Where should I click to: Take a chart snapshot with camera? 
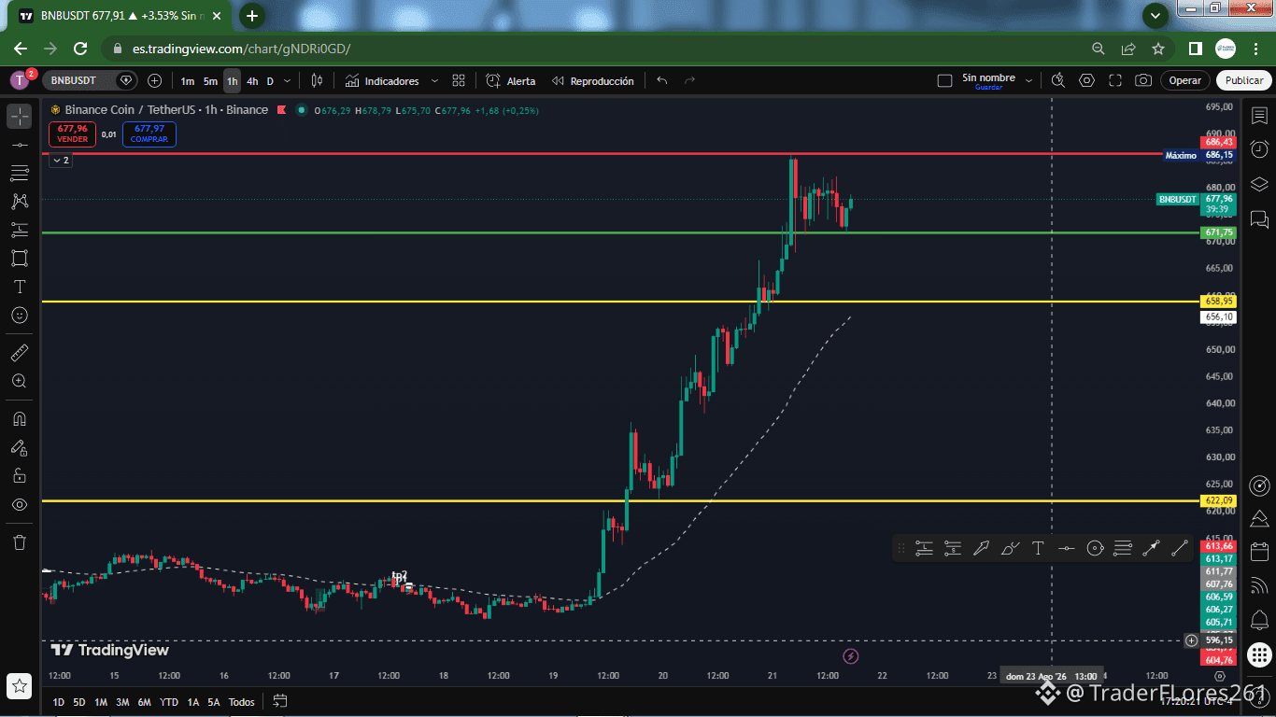pyautogui.click(x=1143, y=81)
